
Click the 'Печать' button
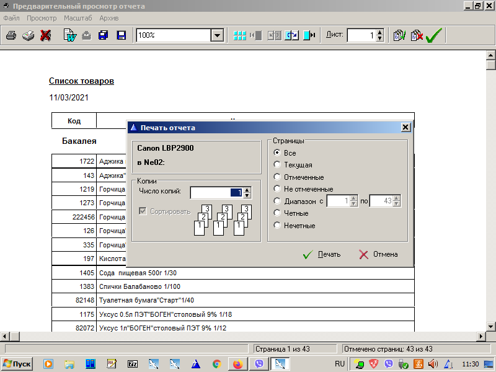coord(322,254)
